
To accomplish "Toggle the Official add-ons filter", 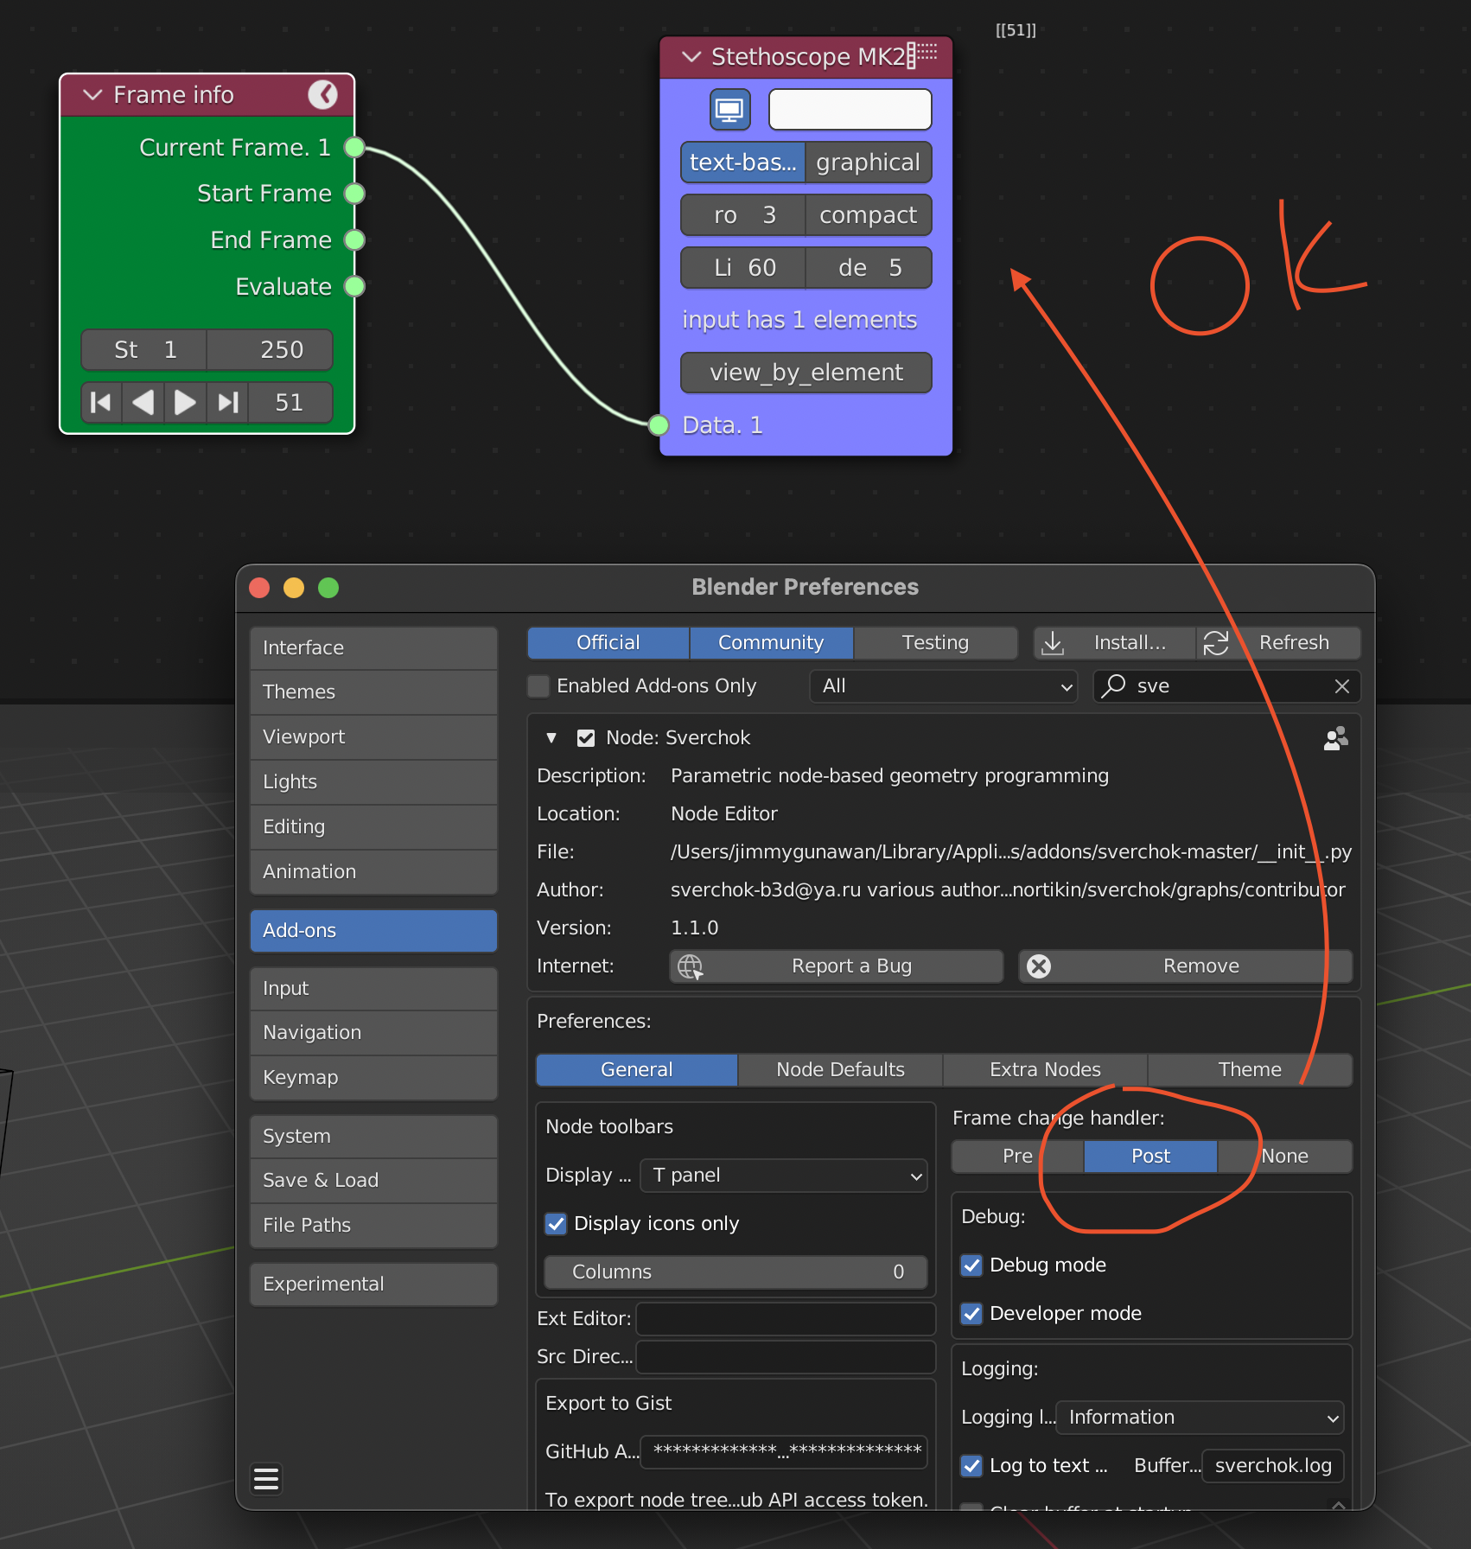I will (x=608, y=643).
